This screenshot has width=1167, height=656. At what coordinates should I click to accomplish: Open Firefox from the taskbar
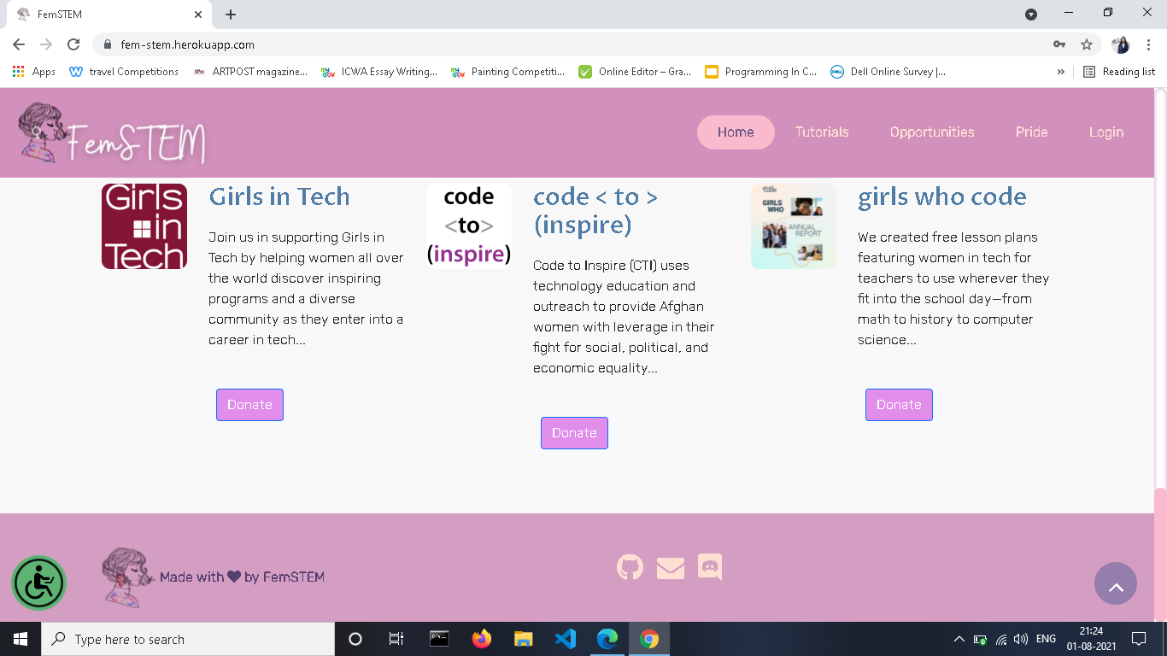[482, 639]
